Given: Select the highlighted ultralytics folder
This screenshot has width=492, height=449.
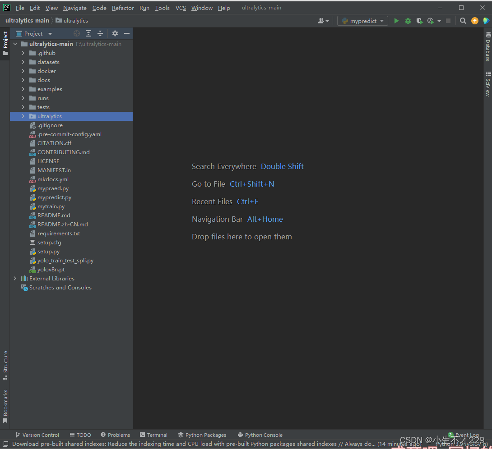Looking at the screenshot, I should pos(71,116).
